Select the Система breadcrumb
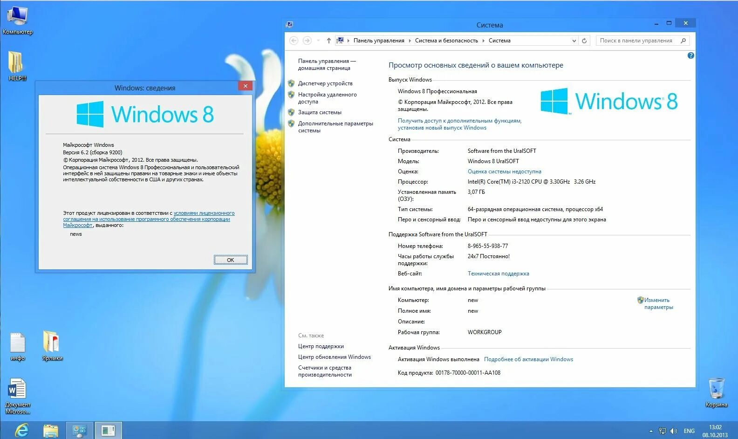This screenshot has width=738, height=439. click(x=499, y=41)
